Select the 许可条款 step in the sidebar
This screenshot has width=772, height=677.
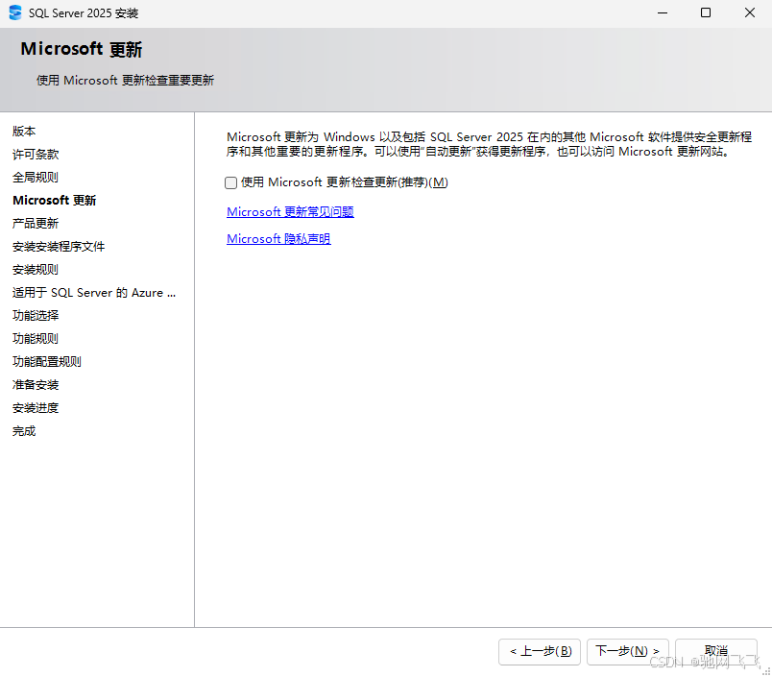pyautogui.click(x=36, y=154)
